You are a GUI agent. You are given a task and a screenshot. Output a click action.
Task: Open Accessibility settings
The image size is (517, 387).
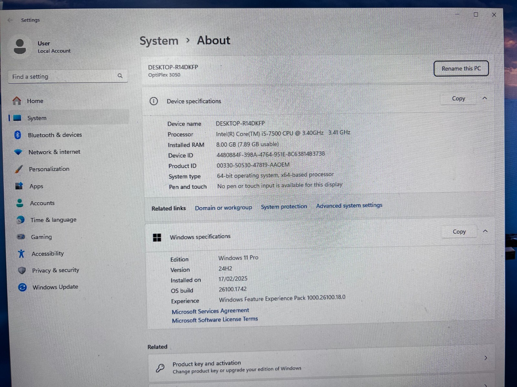pos(47,253)
